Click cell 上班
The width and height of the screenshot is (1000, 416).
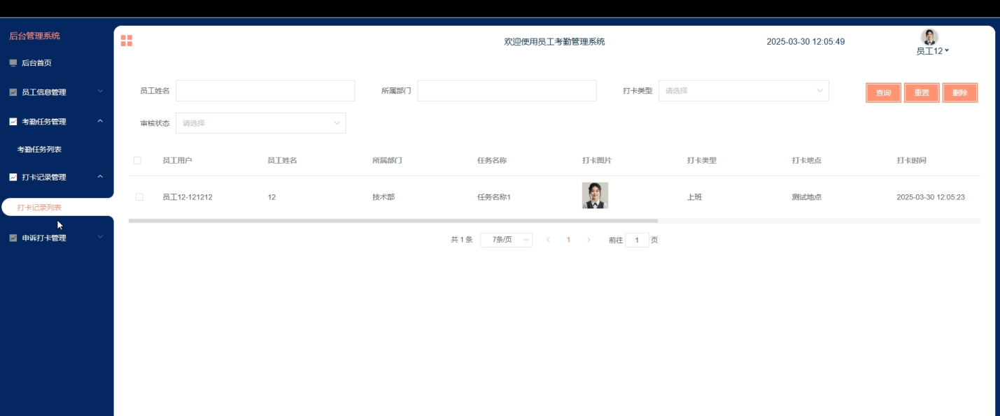(694, 197)
